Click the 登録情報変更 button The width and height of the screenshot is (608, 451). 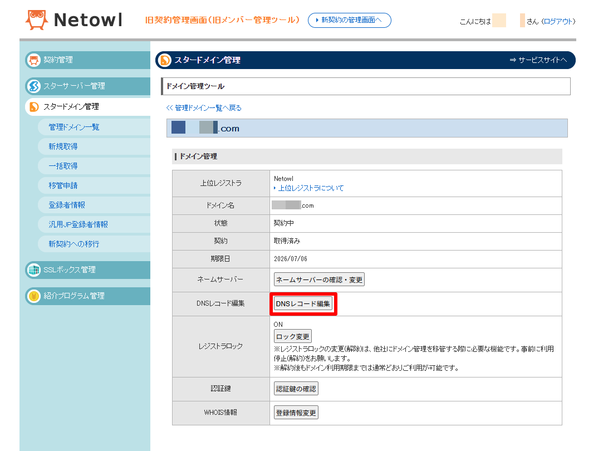(x=296, y=413)
